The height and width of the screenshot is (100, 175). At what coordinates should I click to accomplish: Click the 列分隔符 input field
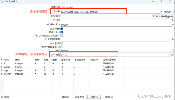coord(106,16)
